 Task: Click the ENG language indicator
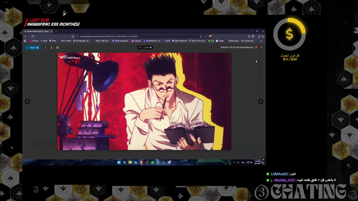pyautogui.click(x=243, y=162)
